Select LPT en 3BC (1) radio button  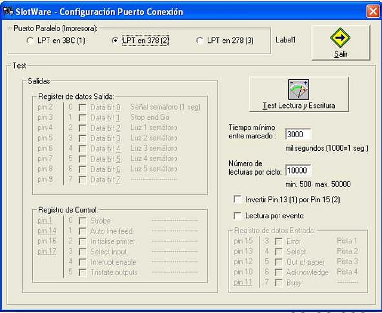[30, 41]
